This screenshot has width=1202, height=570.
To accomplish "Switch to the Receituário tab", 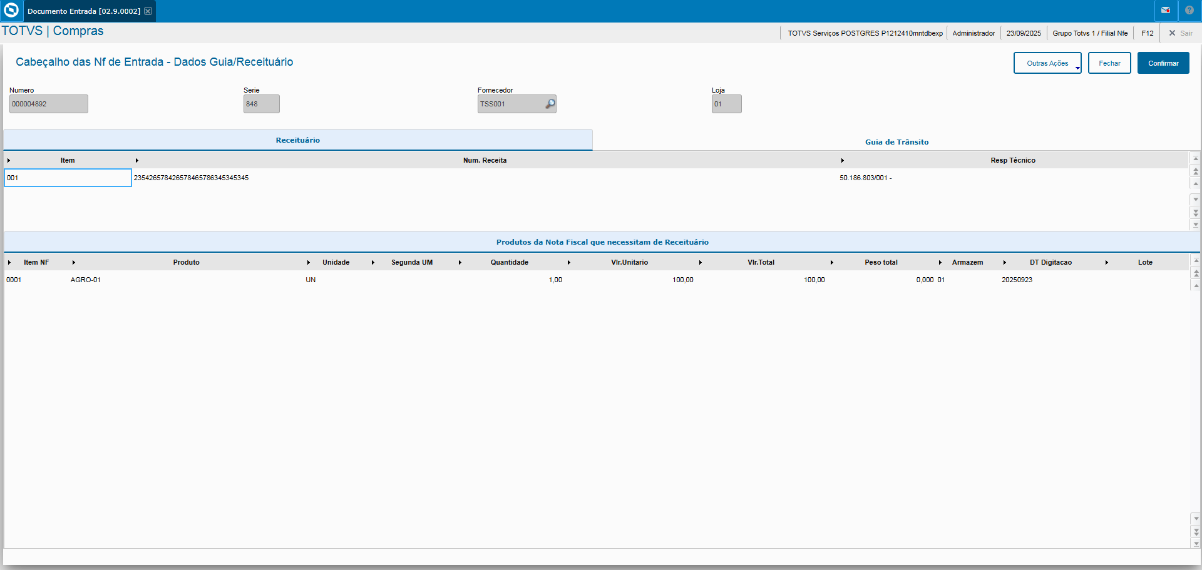I will (x=298, y=140).
